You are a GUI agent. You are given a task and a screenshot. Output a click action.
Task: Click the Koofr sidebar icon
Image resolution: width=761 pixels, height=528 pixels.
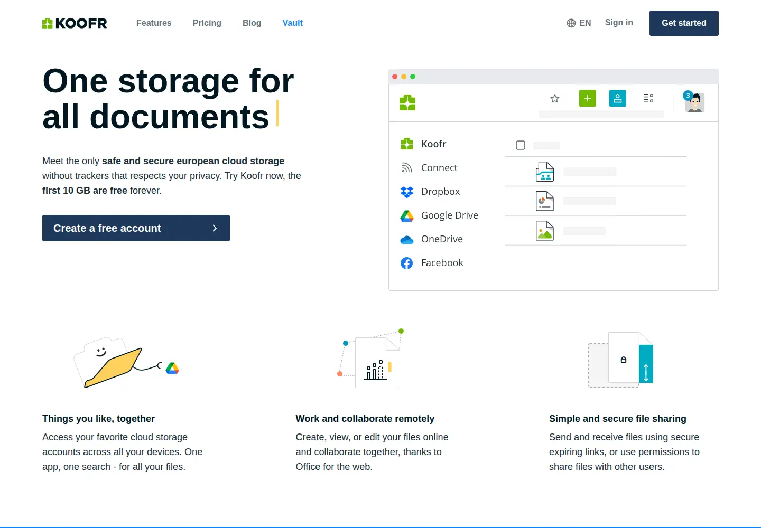click(x=407, y=144)
